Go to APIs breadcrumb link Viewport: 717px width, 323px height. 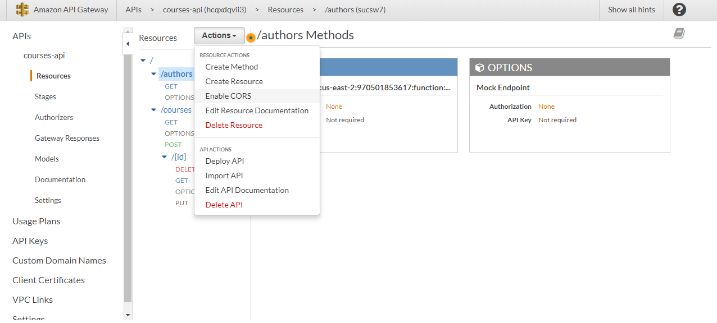click(x=133, y=10)
